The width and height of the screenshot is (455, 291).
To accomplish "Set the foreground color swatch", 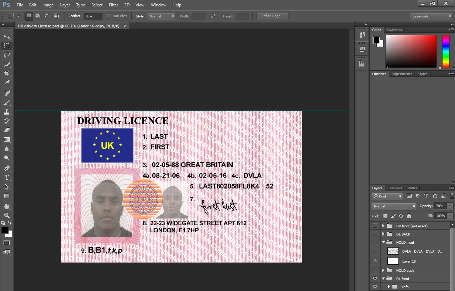I will (x=5, y=231).
